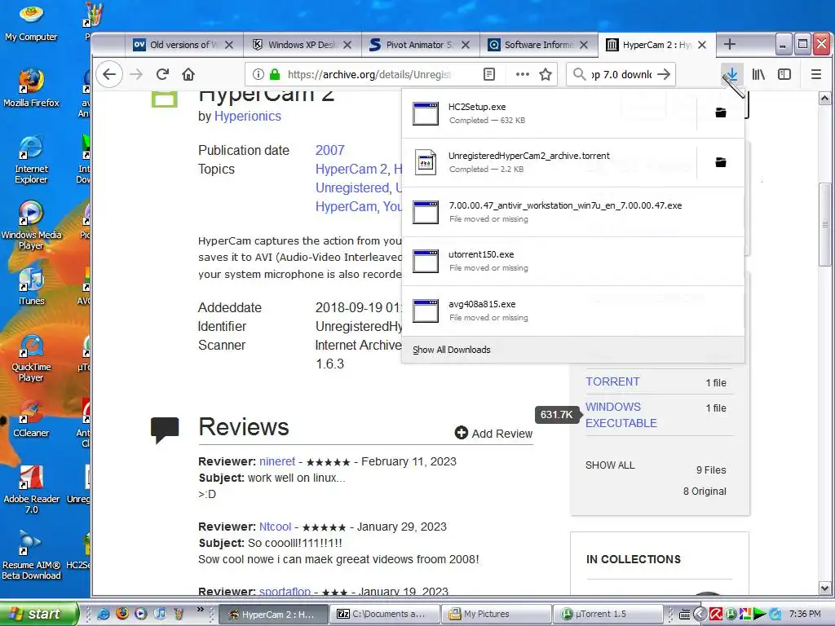Open containing folder for the torrent download

(721, 162)
